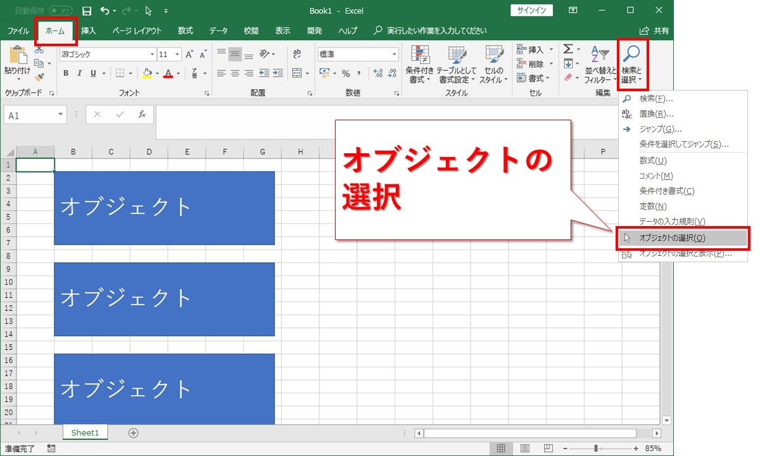Choose オブジェクトの選択(O) entry

(x=683, y=238)
